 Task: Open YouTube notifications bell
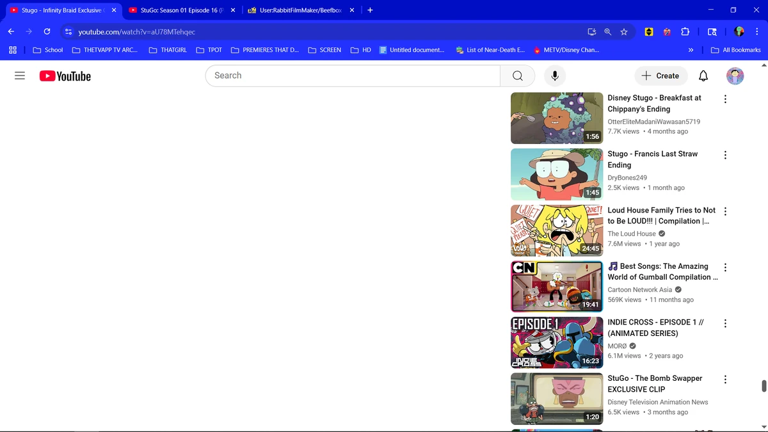pyautogui.click(x=703, y=76)
